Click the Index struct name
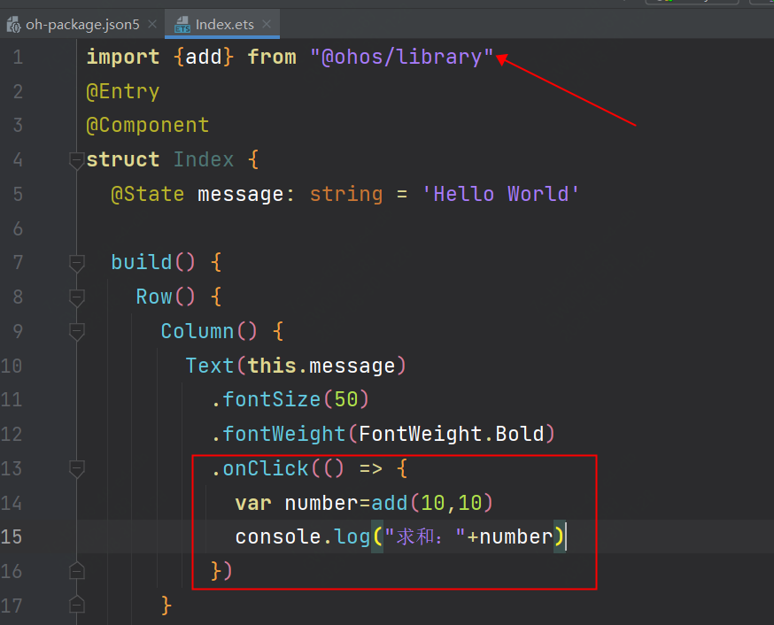The image size is (774, 625). [x=204, y=160]
